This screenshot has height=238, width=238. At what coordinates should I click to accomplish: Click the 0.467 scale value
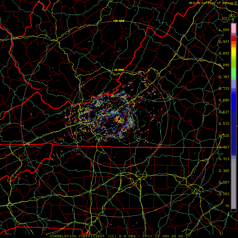point(224,147)
